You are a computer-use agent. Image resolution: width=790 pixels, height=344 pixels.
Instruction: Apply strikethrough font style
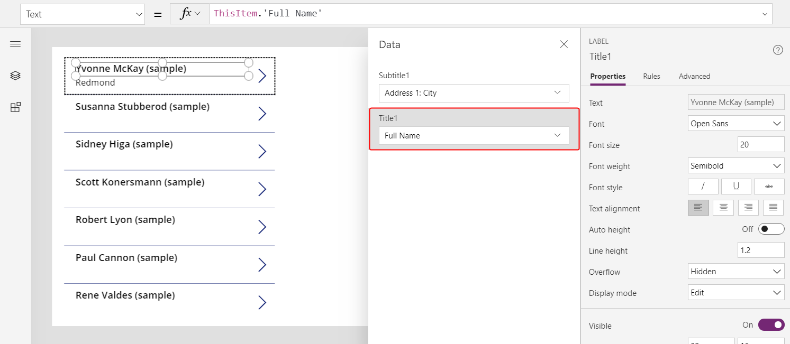click(769, 187)
